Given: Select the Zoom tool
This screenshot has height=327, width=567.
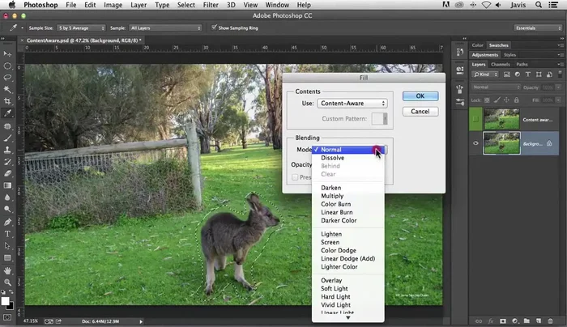Looking at the screenshot, I should (7, 282).
